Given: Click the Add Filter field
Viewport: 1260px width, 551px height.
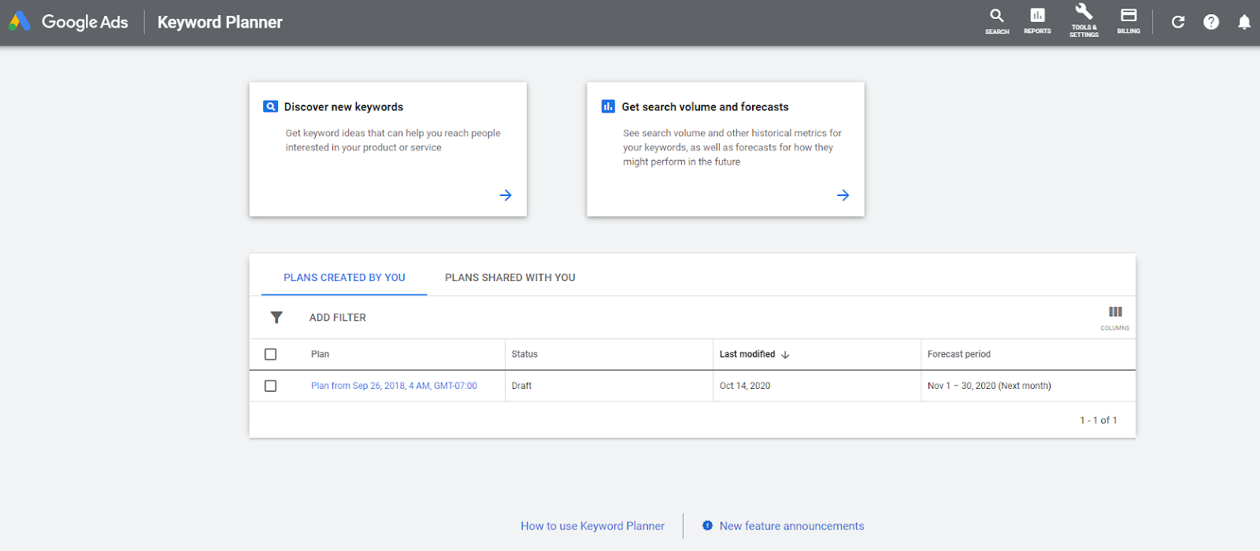Looking at the screenshot, I should [x=338, y=317].
